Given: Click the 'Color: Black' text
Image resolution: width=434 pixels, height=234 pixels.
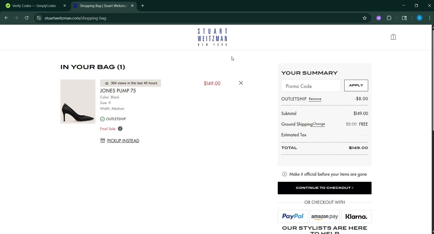Looking at the screenshot, I should point(110,97).
